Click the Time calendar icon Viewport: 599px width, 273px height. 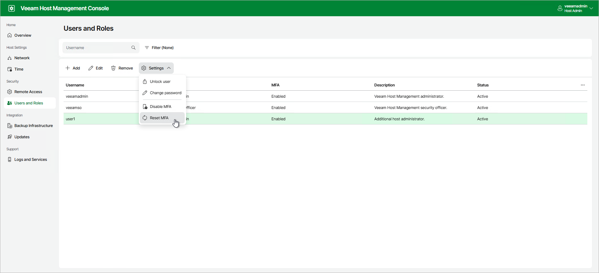click(10, 69)
